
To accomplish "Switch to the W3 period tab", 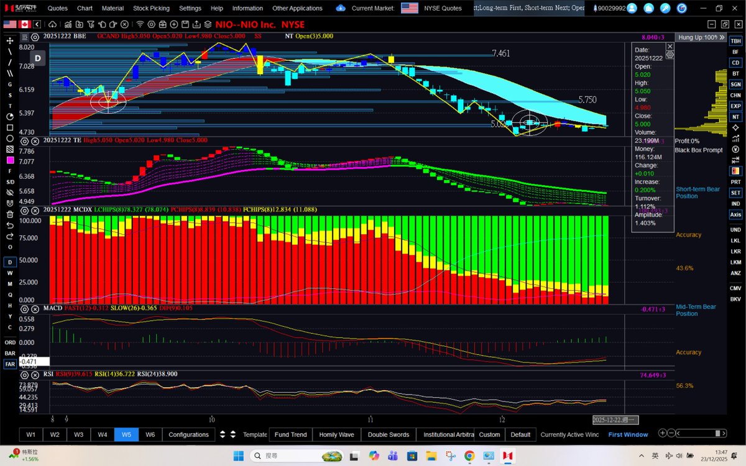I will pyautogui.click(x=79, y=434).
